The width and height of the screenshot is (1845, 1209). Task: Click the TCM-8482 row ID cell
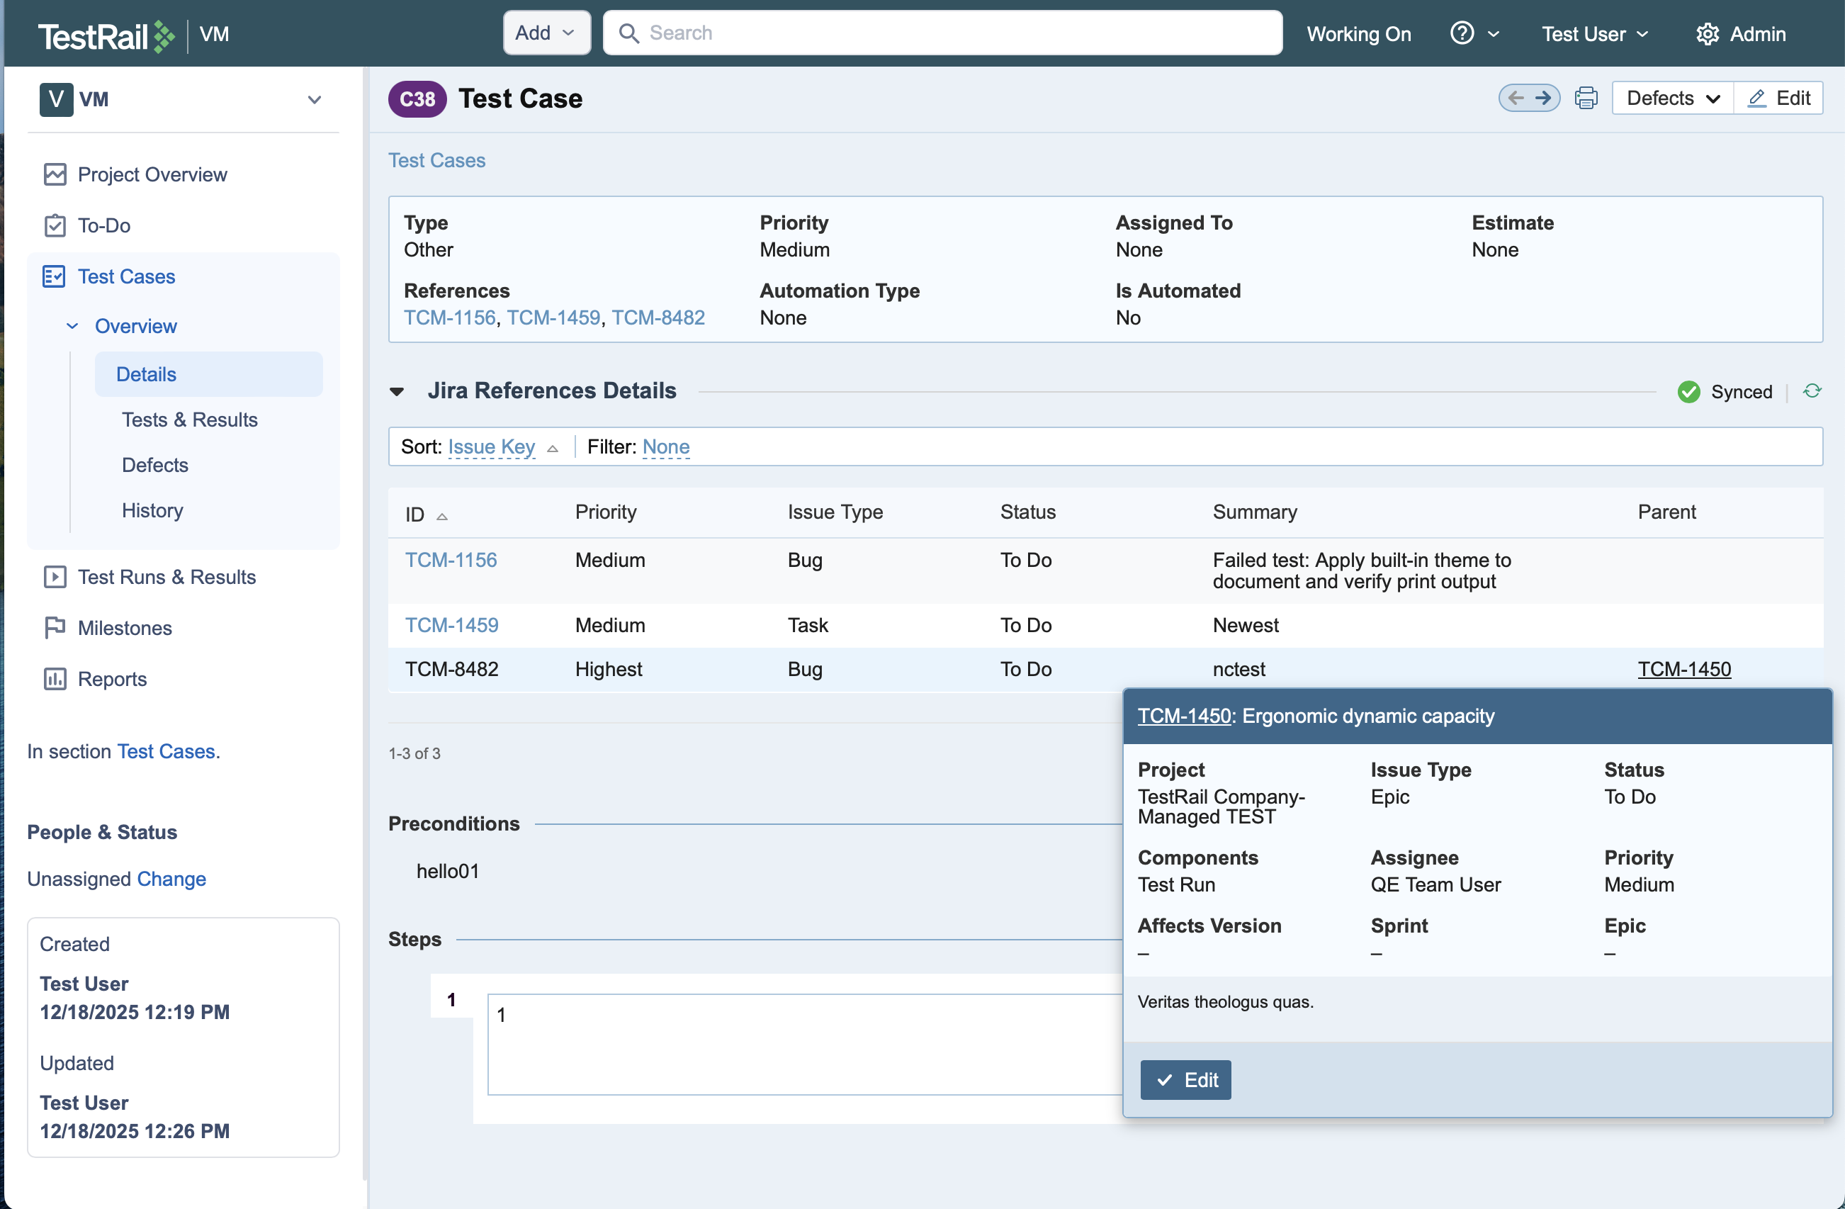pos(452,668)
